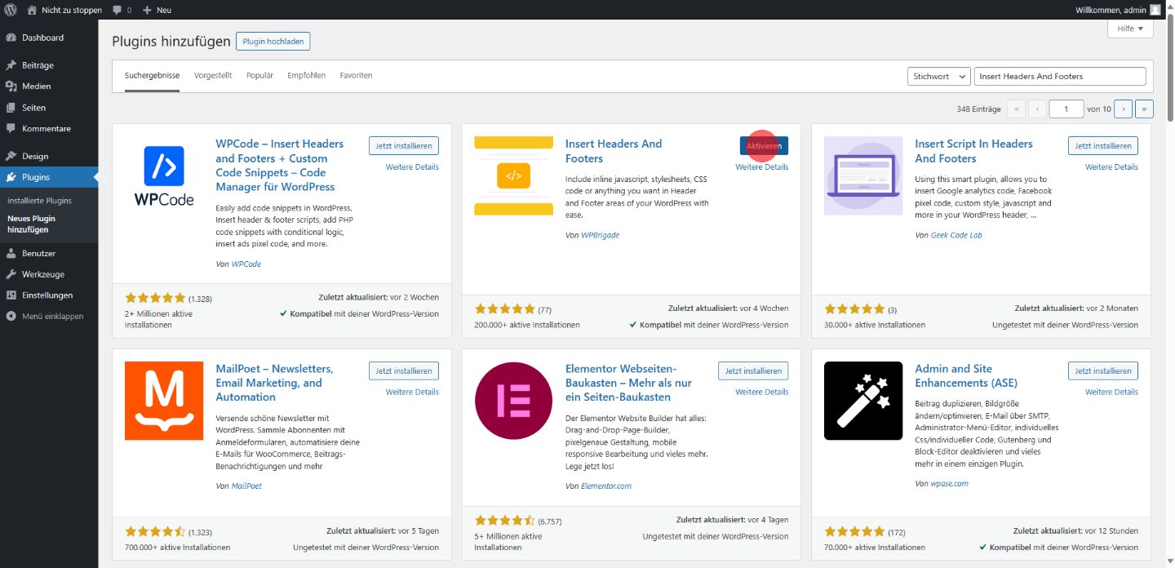The width and height of the screenshot is (1175, 568).
Task: Activate the Insert Headers And Footers plugin
Action: pyautogui.click(x=764, y=145)
